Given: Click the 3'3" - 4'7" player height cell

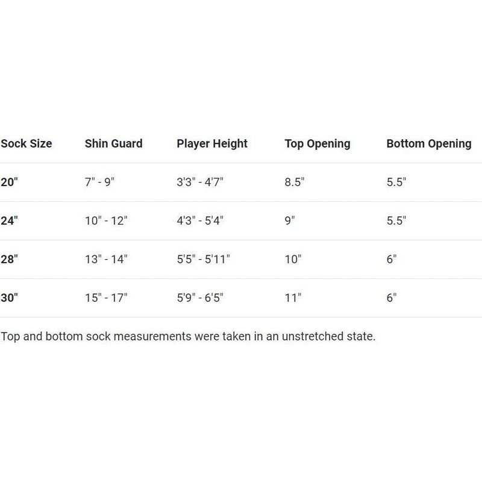Looking at the screenshot, I should pos(200,183).
